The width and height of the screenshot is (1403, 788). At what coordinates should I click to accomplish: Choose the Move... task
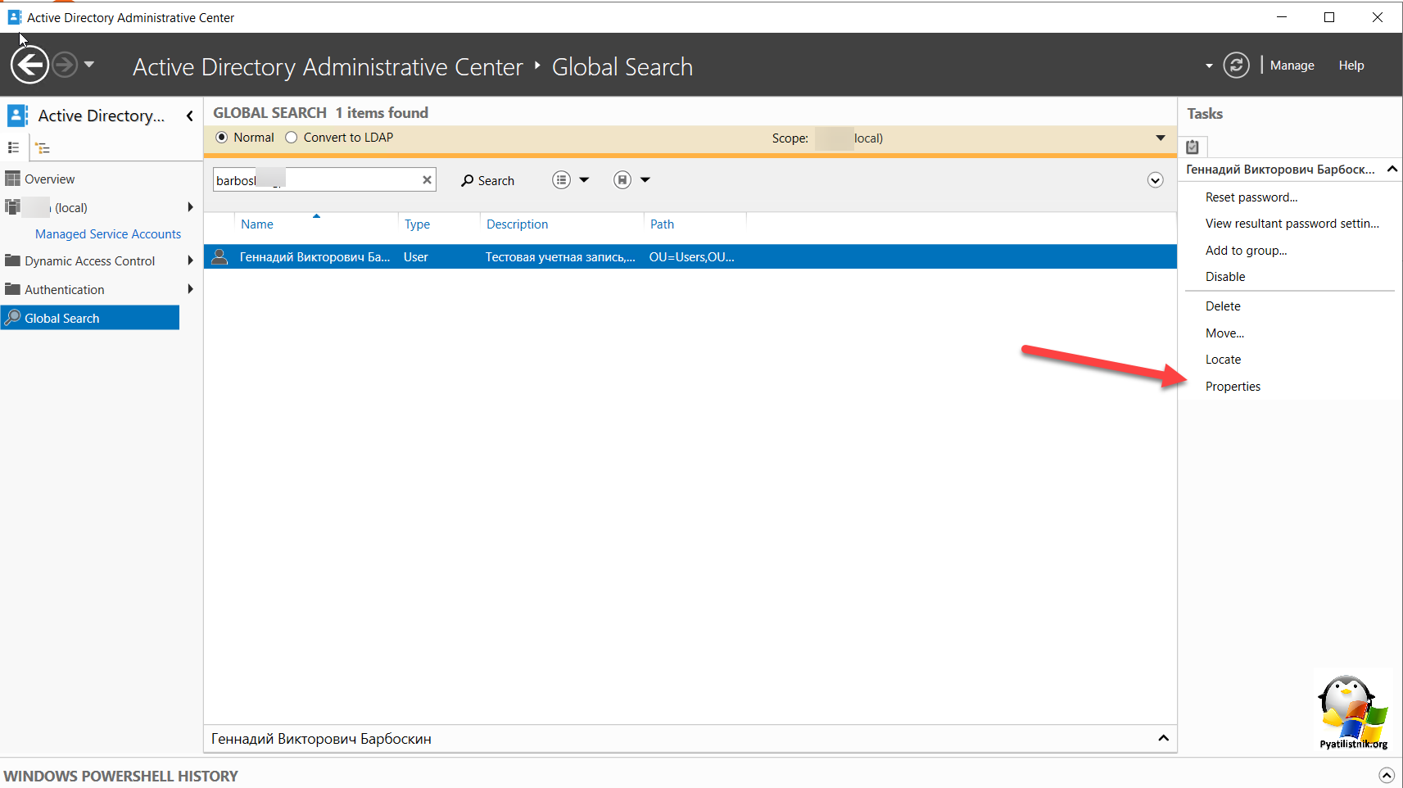[x=1224, y=333]
